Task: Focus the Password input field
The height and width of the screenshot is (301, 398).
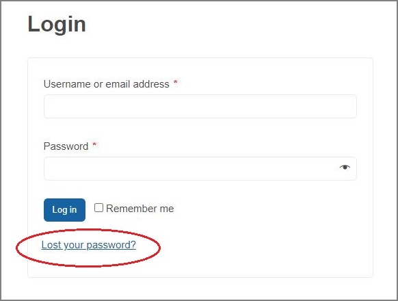Action: (200, 169)
